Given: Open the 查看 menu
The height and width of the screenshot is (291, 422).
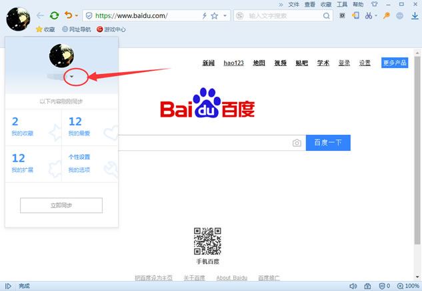Looking at the screenshot, I should pyautogui.click(x=310, y=5).
